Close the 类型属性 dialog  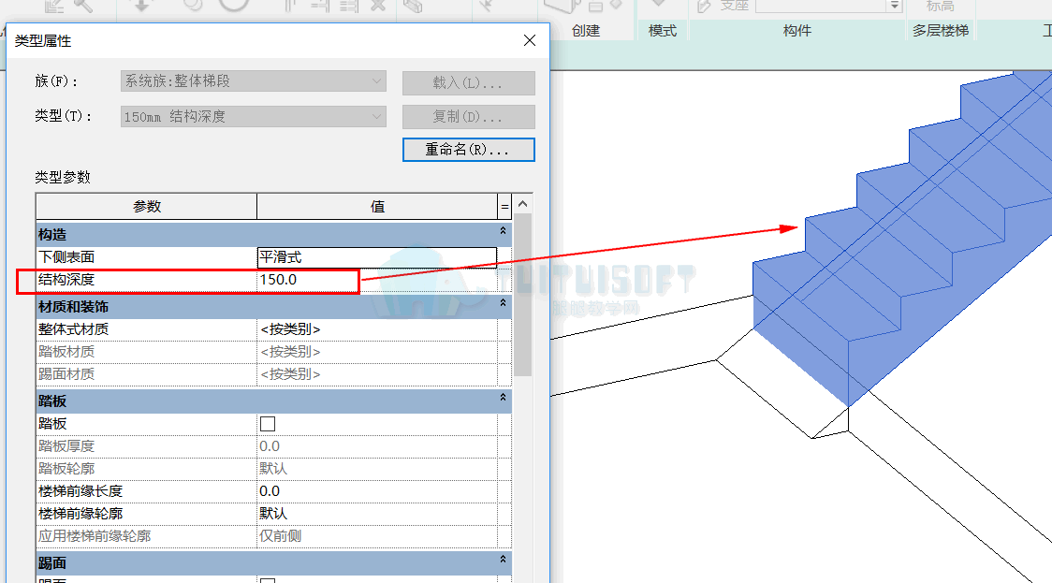pos(530,40)
